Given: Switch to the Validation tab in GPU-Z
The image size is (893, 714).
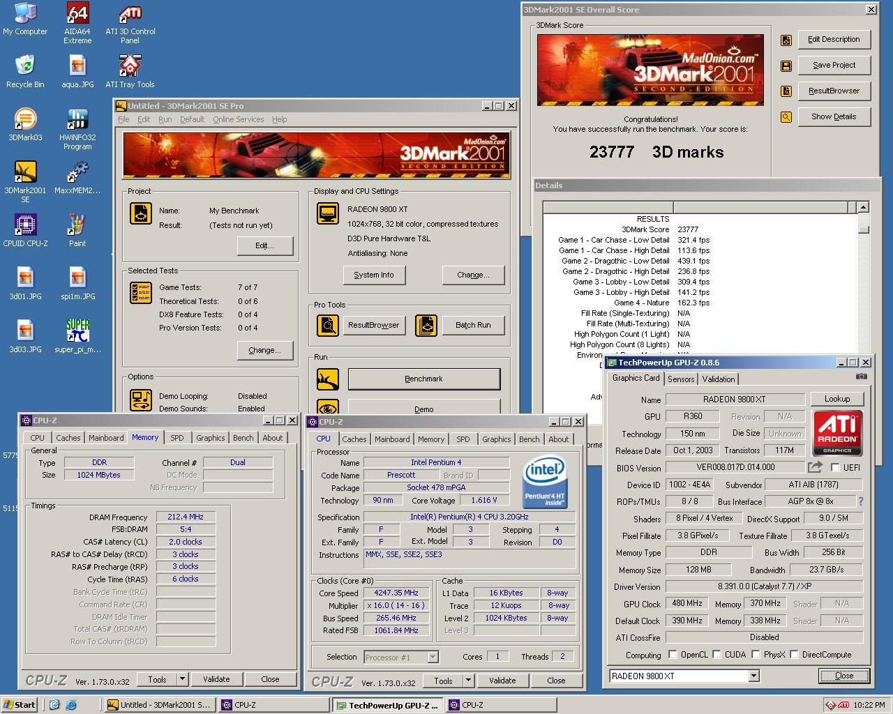Looking at the screenshot, I should [x=719, y=379].
